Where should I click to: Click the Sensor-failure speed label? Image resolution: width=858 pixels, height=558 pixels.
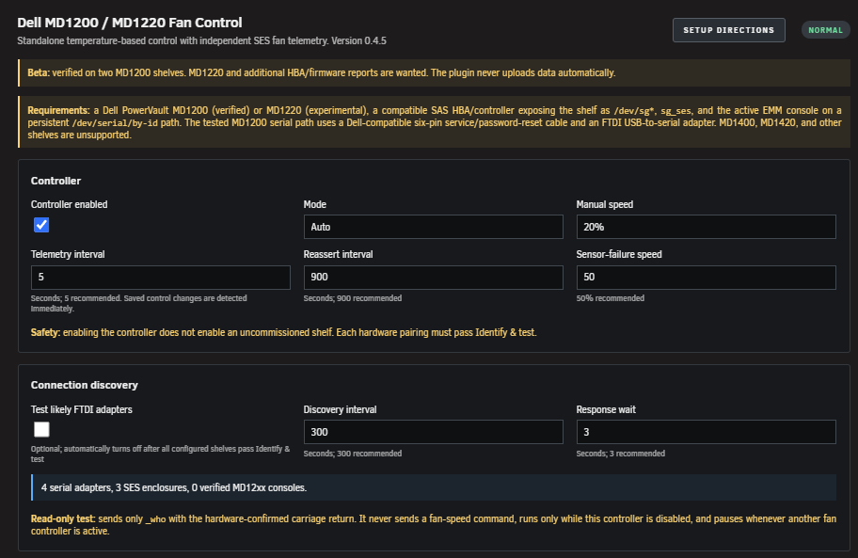pyautogui.click(x=619, y=254)
